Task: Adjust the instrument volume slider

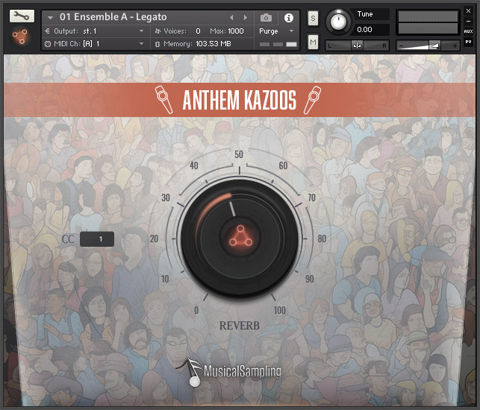Action: tap(428, 45)
